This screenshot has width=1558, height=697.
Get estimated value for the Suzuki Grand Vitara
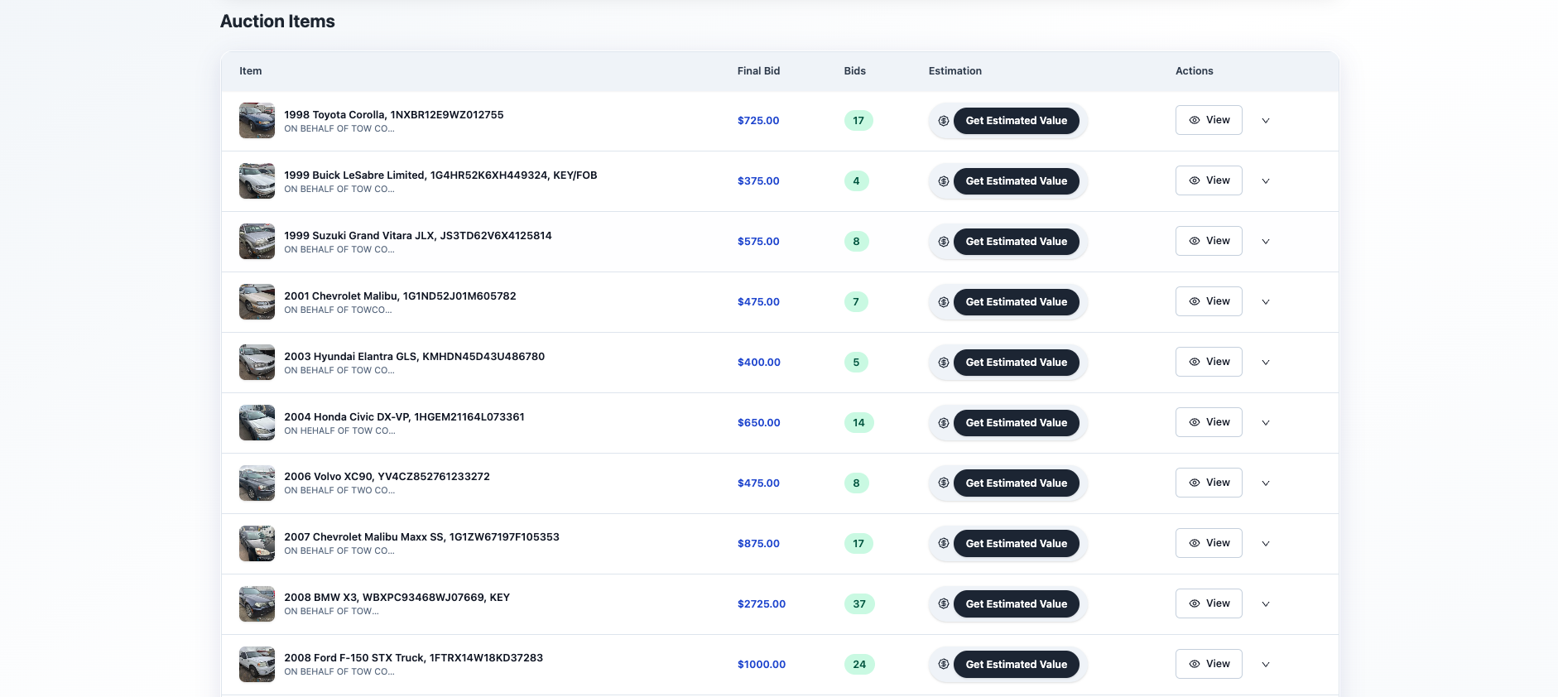point(1016,242)
